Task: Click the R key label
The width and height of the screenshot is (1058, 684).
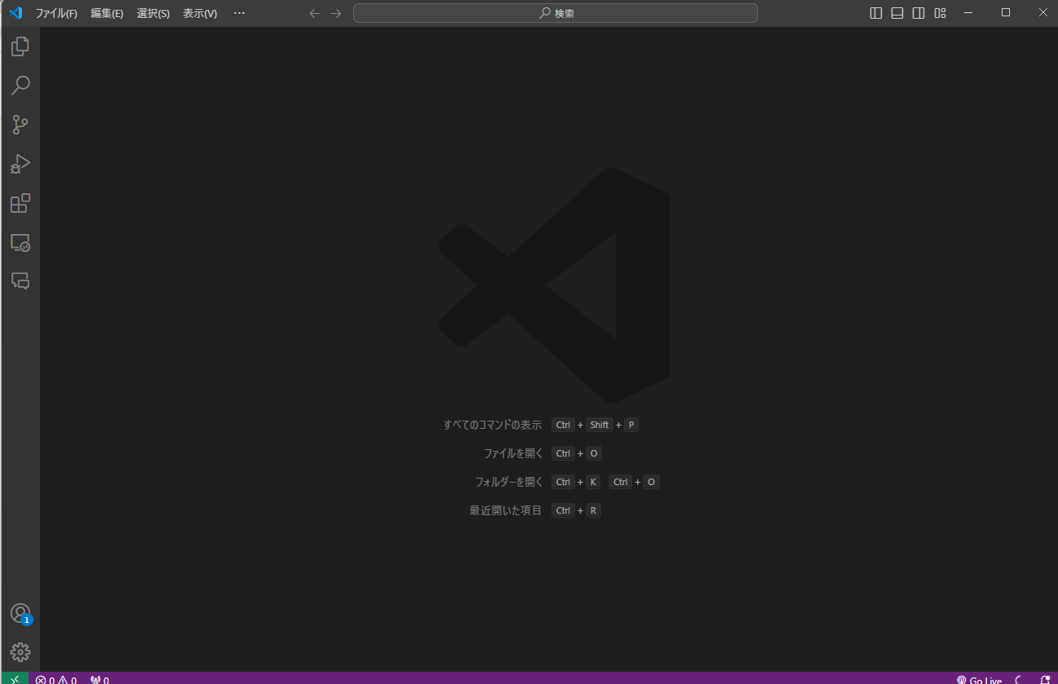Action: (x=593, y=510)
